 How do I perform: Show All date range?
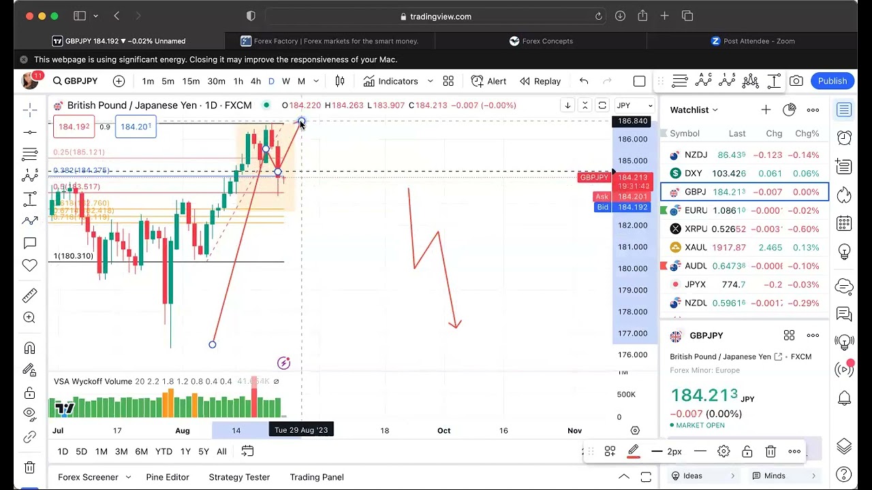221,451
